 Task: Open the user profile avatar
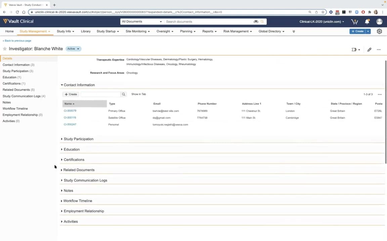(x=379, y=22)
